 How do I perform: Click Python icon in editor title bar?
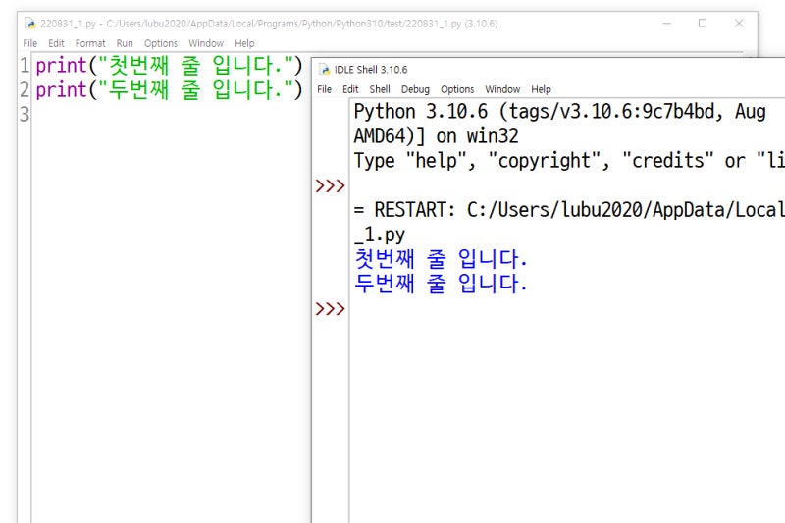coord(30,24)
